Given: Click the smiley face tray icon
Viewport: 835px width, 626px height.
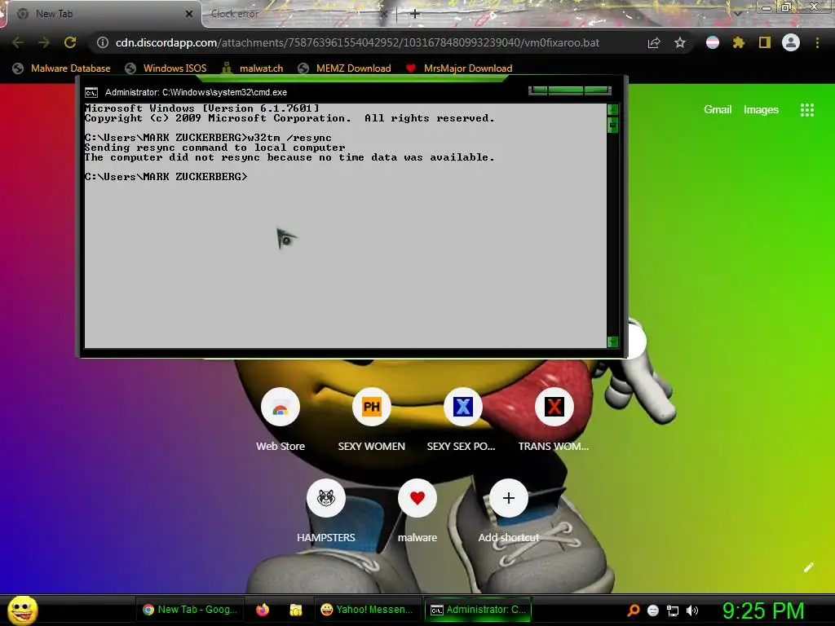Looking at the screenshot, I should [x=653, y=611].
